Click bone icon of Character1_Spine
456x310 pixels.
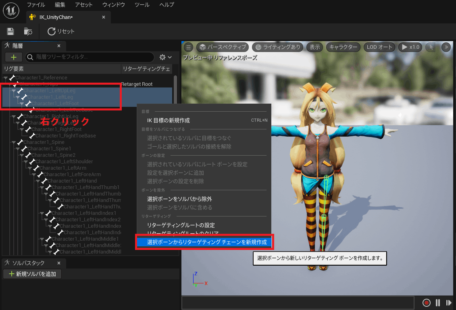(20, 142)
